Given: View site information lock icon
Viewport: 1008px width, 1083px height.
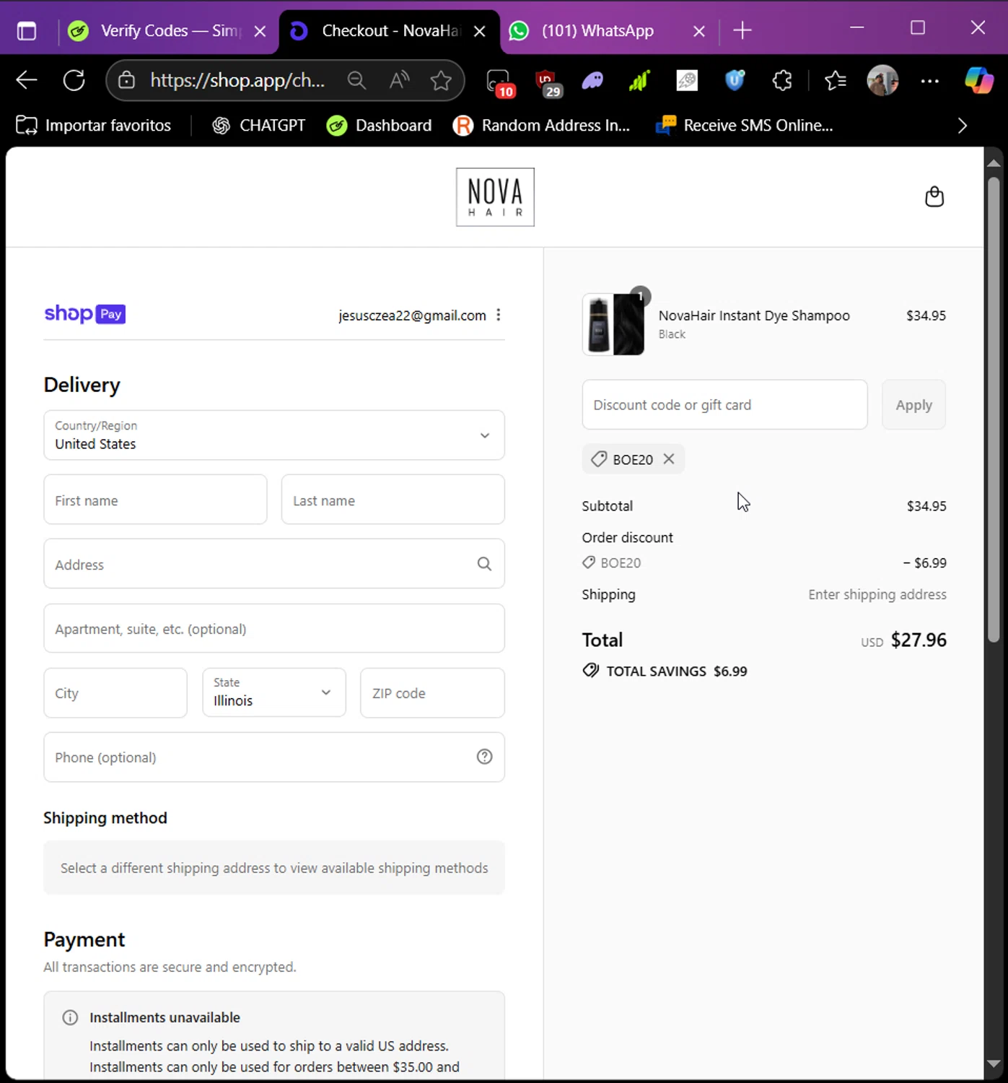Looking at the screenshot, I should pyautogui.click(x=126, y=80).
